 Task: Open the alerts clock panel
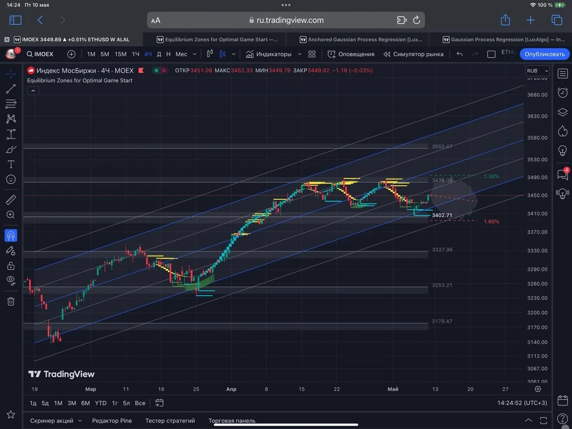[x=563, y=93]
